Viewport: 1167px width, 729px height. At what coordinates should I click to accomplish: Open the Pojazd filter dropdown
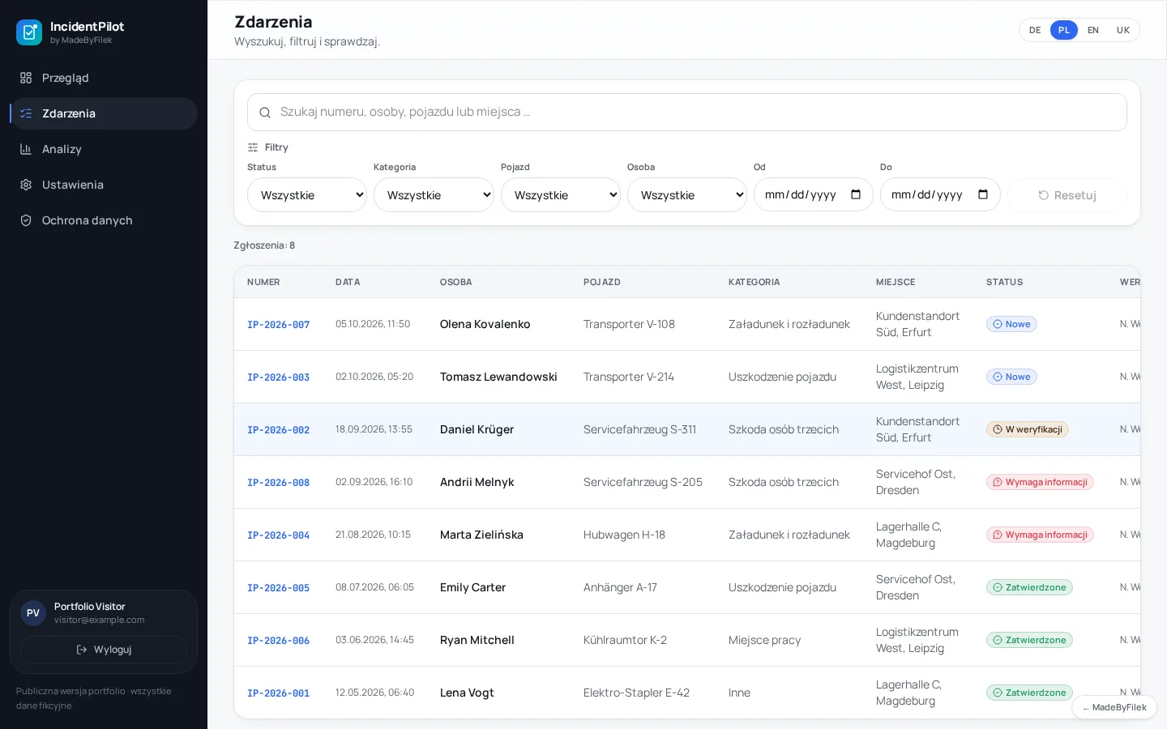pyautogui.click(x=561, y=195)
